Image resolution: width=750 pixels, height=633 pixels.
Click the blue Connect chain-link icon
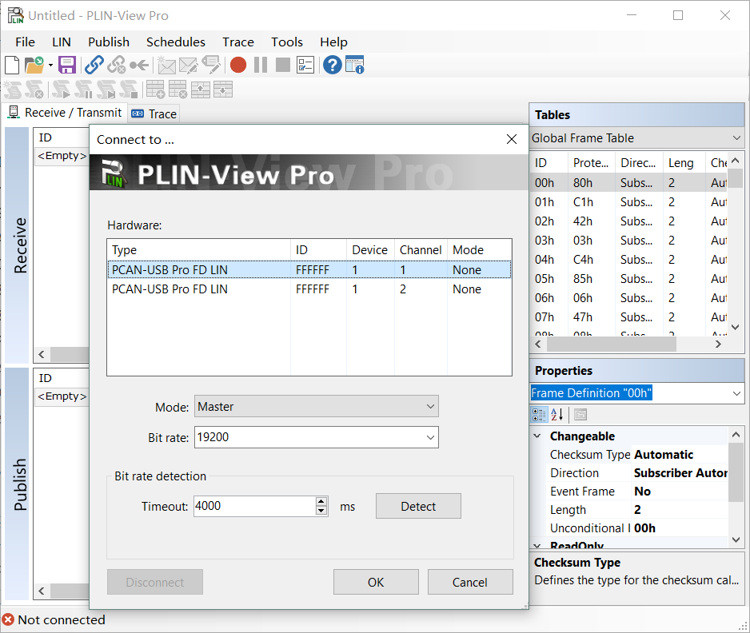tap(94, 65)
